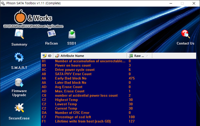Click the Summary label

pyautogui.click(x=19, y=44)
